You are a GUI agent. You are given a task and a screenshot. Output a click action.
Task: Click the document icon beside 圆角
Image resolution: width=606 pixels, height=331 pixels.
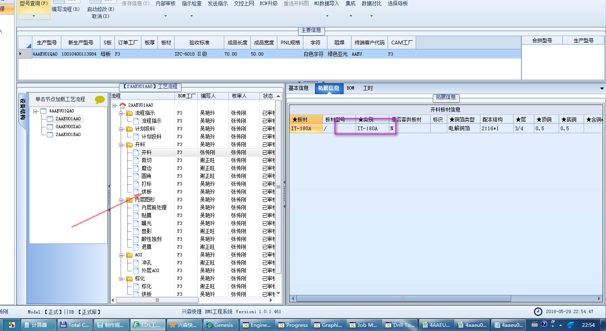click(136, 176)
